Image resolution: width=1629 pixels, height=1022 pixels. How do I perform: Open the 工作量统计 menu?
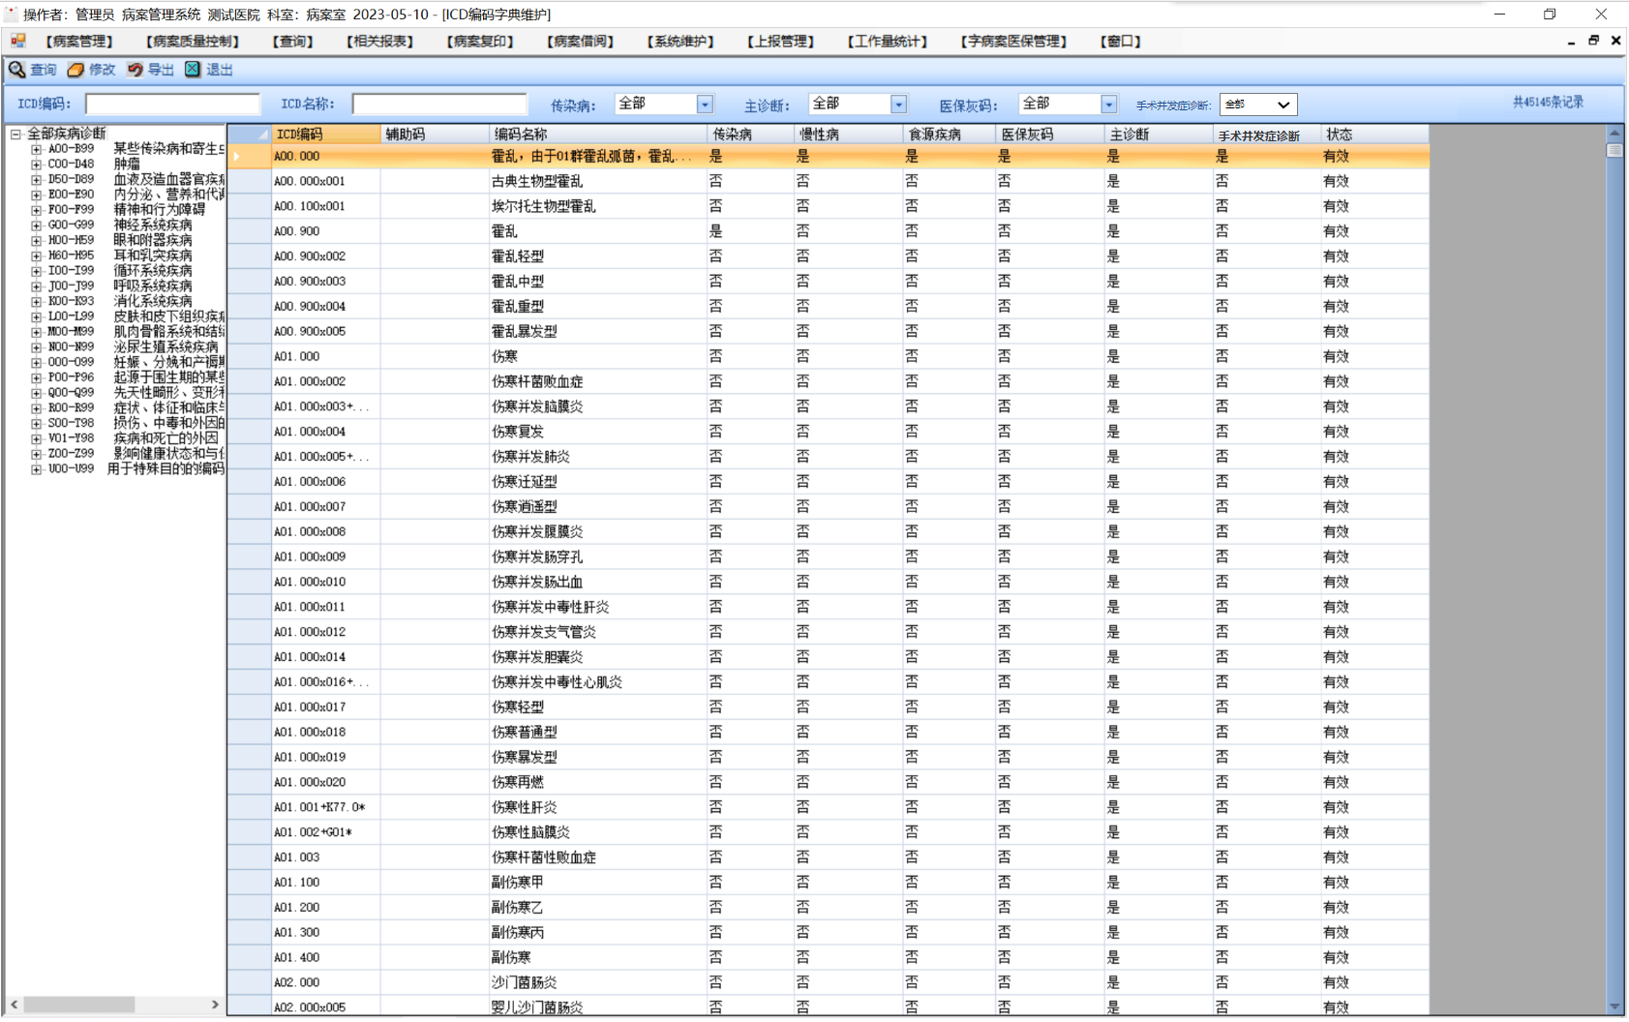pos(888,42)
